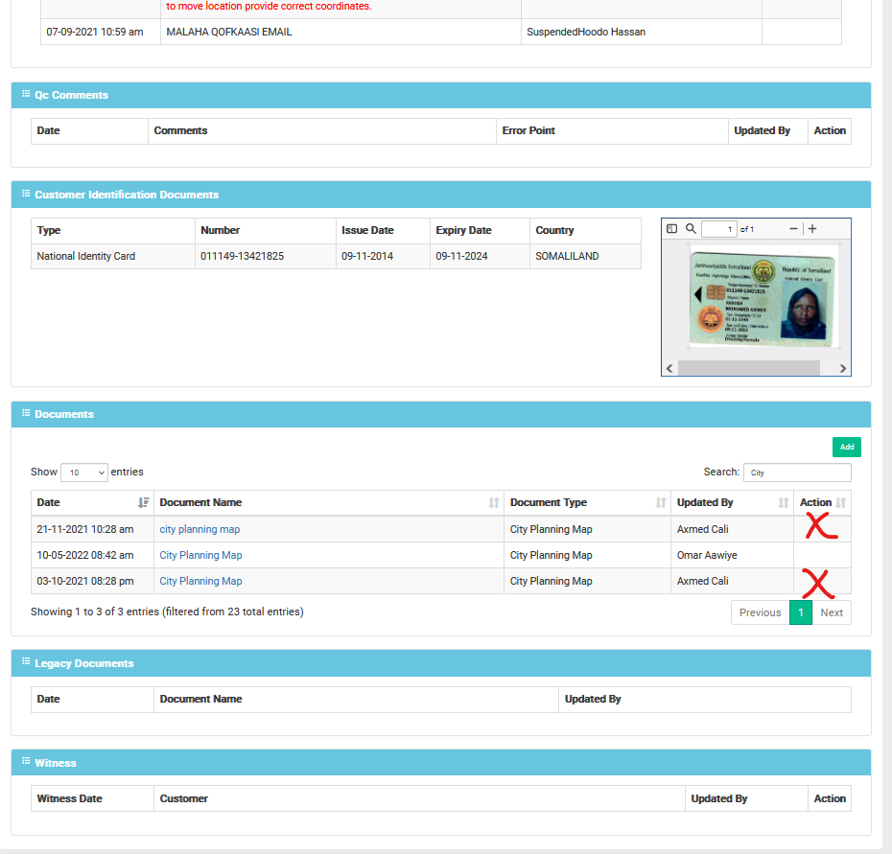
Task: Click right arrow of viewer horizontal scrollbar
Action: pyautogui.click(x=842, y=368)
